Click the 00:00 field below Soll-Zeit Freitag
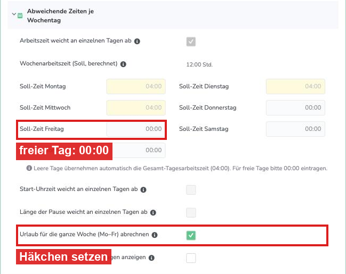Viewport: 346px width, 274px height. (x=139, y=150)
